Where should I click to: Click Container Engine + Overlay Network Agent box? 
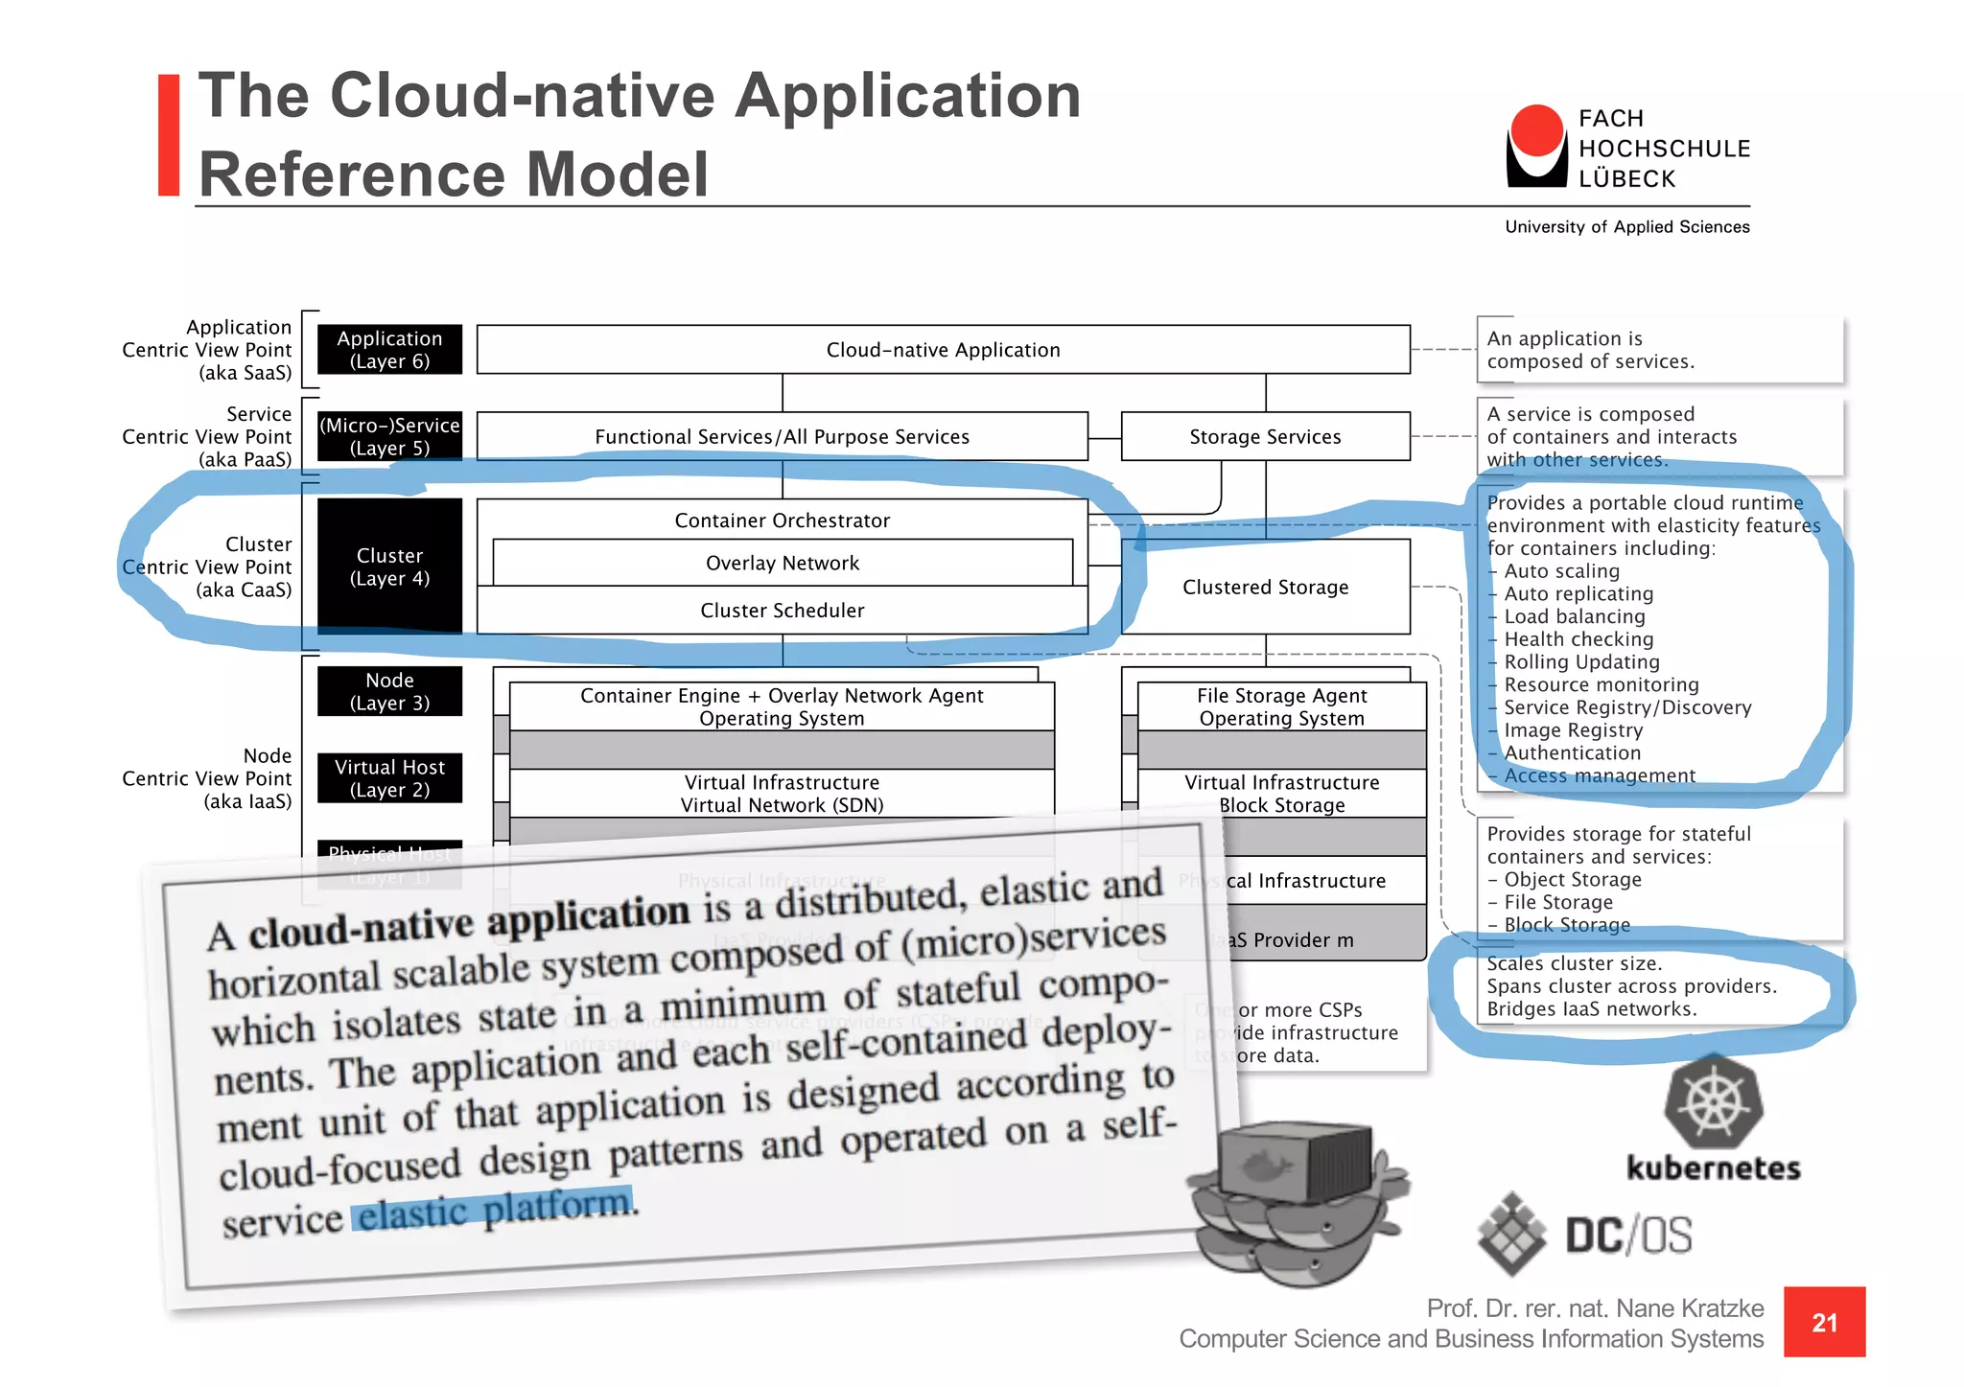[782, 707]
